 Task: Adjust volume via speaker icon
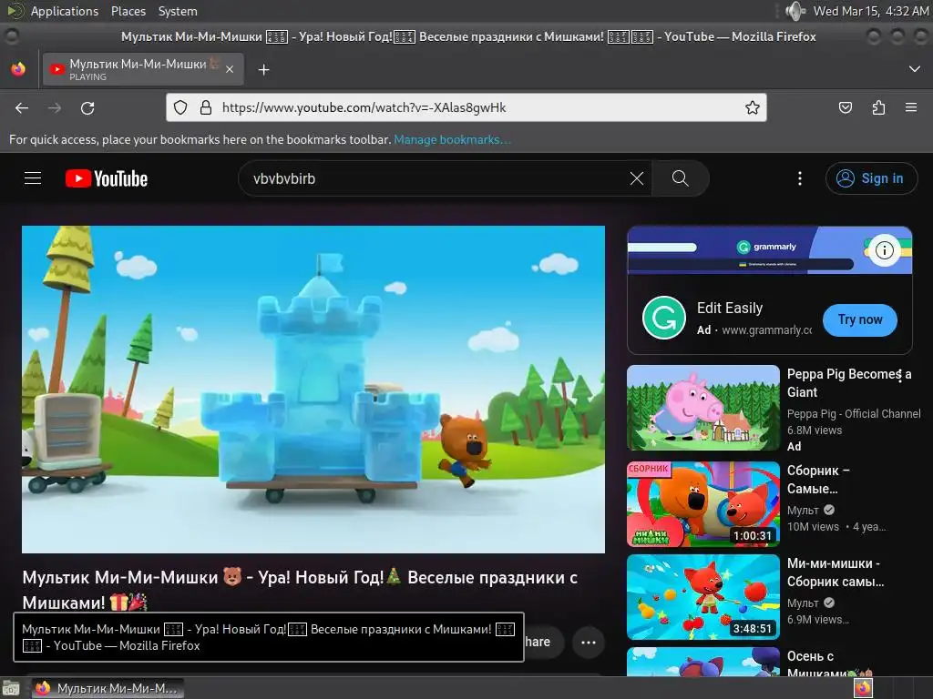[795, 11]
